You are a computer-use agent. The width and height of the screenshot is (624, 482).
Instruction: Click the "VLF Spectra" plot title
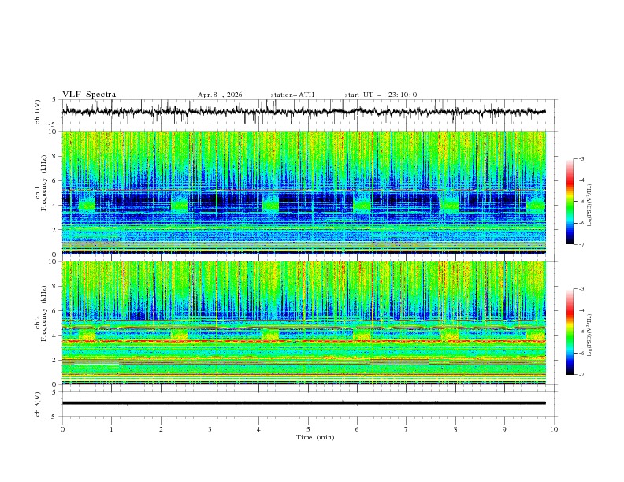coord(89,95)
